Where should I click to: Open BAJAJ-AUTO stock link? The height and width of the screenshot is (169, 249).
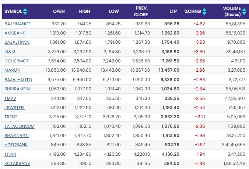(x=18, y=80)
